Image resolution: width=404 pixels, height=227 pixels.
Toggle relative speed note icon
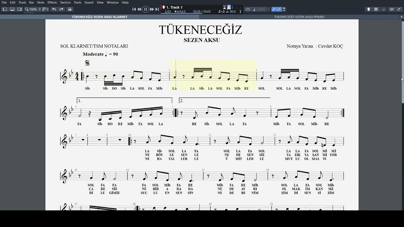tap(254, 9)
